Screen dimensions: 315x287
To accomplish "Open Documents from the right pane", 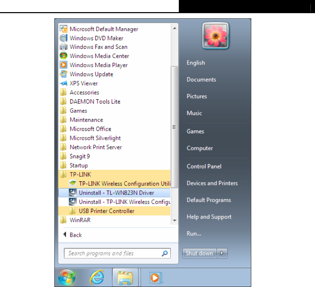I will pos(201,80).
